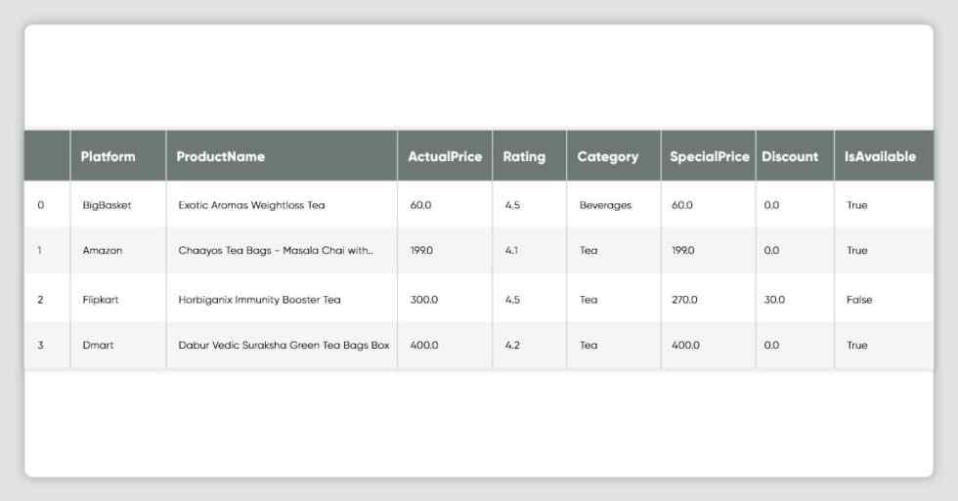958x501 pixels.
Task: Click Discount 0.0 in Dmart row
Action: tap(771, 345)
